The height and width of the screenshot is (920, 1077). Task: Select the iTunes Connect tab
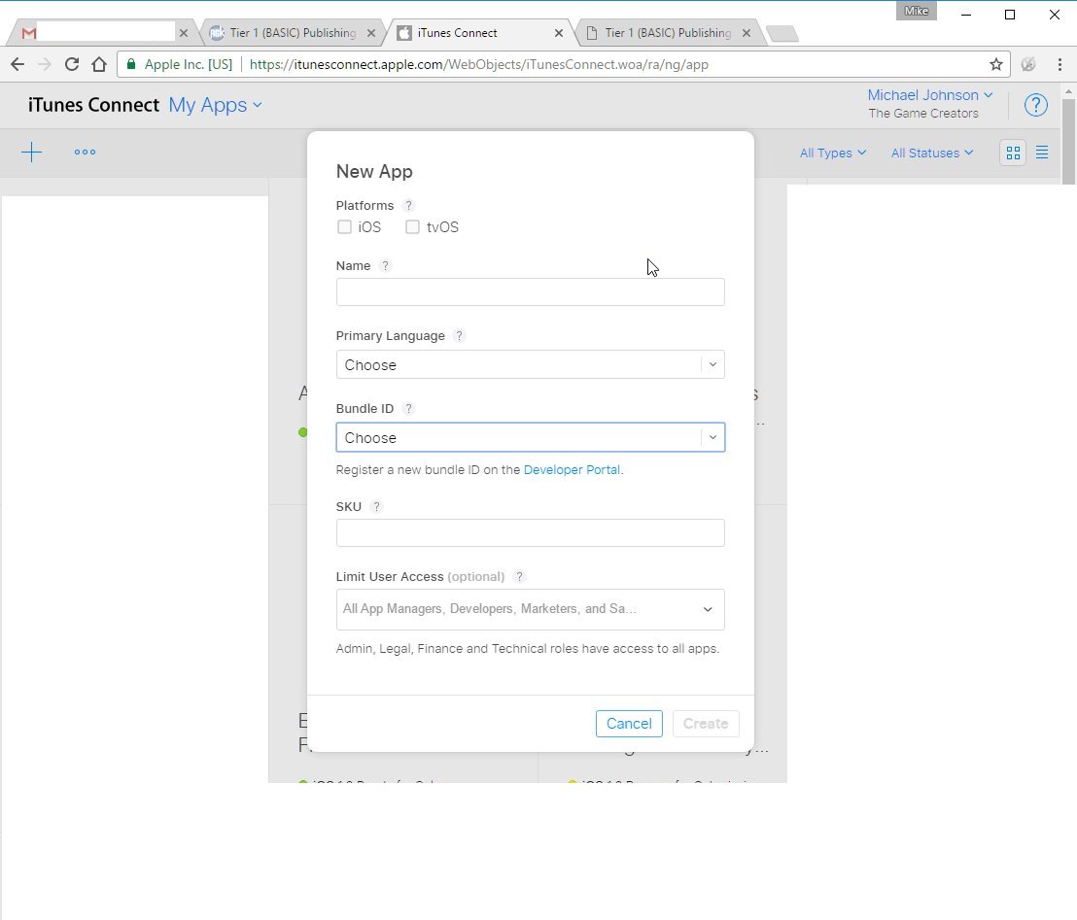click(x=481, y=33)
